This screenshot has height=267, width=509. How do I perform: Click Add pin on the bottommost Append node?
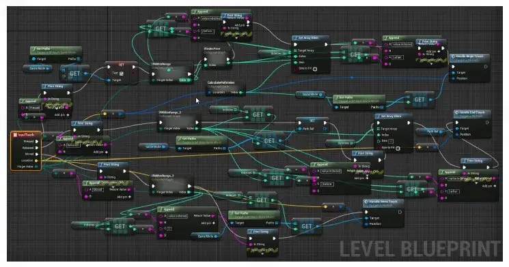pyautogui.click(x=208, y=223)
